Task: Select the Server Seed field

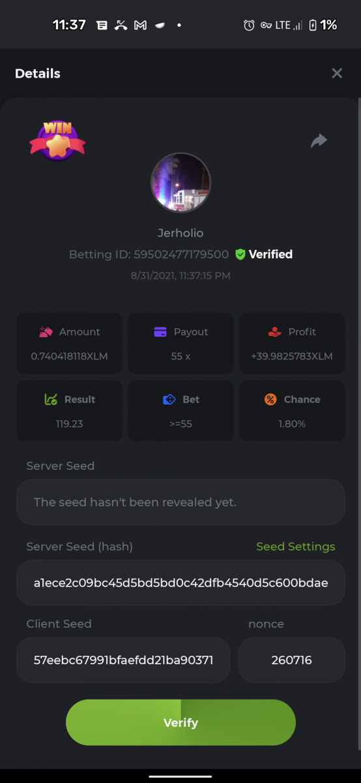Action: [x=180, y=502]
